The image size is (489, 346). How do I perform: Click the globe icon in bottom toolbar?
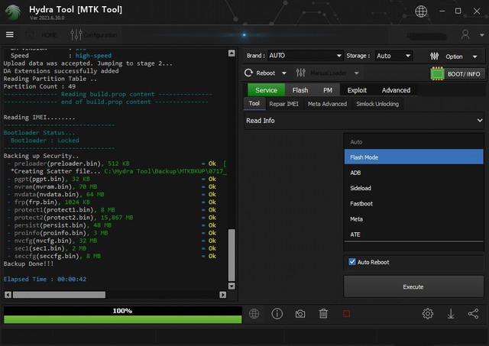254,313
